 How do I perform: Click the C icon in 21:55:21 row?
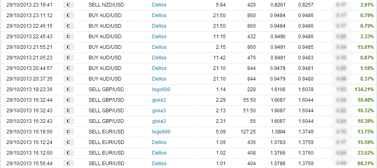click(68, 47)
